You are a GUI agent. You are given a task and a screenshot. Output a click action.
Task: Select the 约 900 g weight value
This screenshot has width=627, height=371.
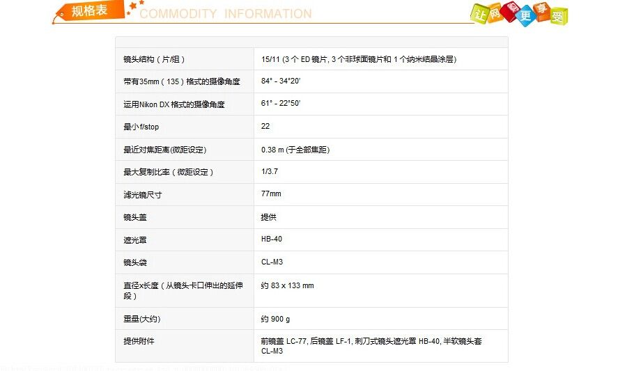[275, 319]
